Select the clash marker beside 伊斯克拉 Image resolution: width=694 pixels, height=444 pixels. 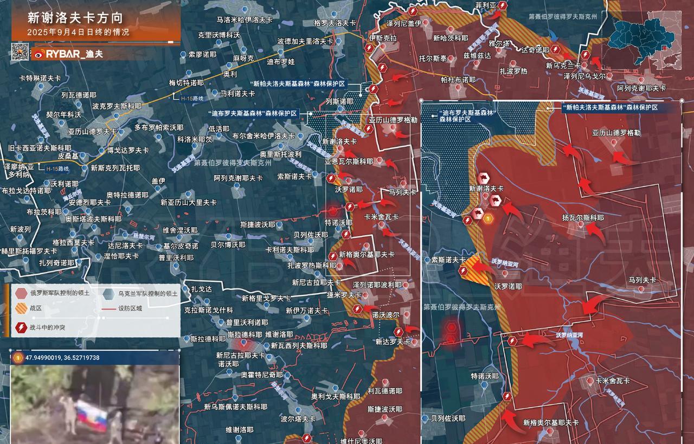point(369,48)
